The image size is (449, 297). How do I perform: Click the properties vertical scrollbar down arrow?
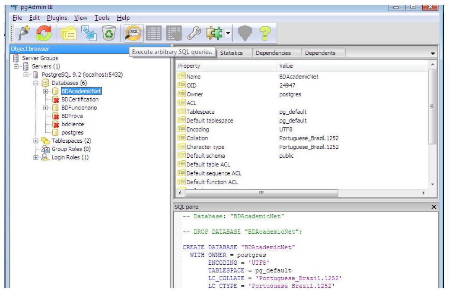click(433, 184)
